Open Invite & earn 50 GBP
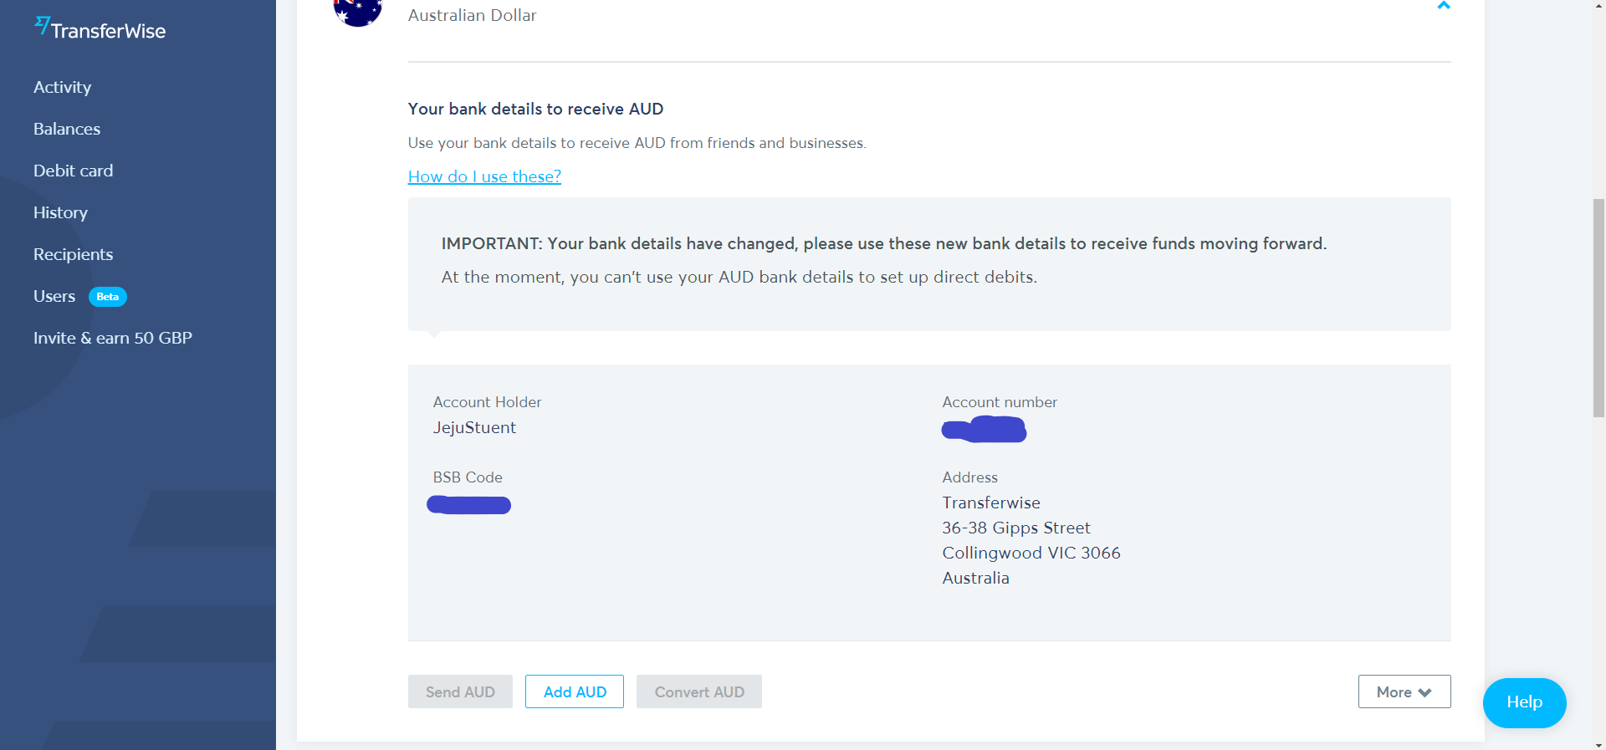This screenshot has width=1606, height=750. tap(113, 338)
